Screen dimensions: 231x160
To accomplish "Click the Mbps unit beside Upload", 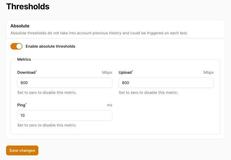I will 209,72.
